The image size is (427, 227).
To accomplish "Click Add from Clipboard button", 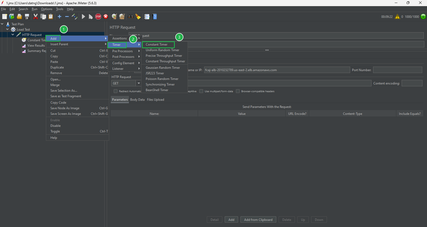I will 258,220.
